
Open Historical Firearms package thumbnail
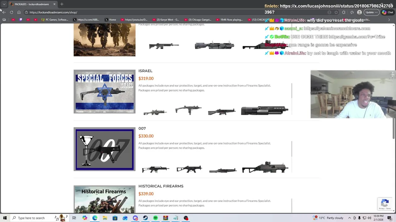point(105,199)
